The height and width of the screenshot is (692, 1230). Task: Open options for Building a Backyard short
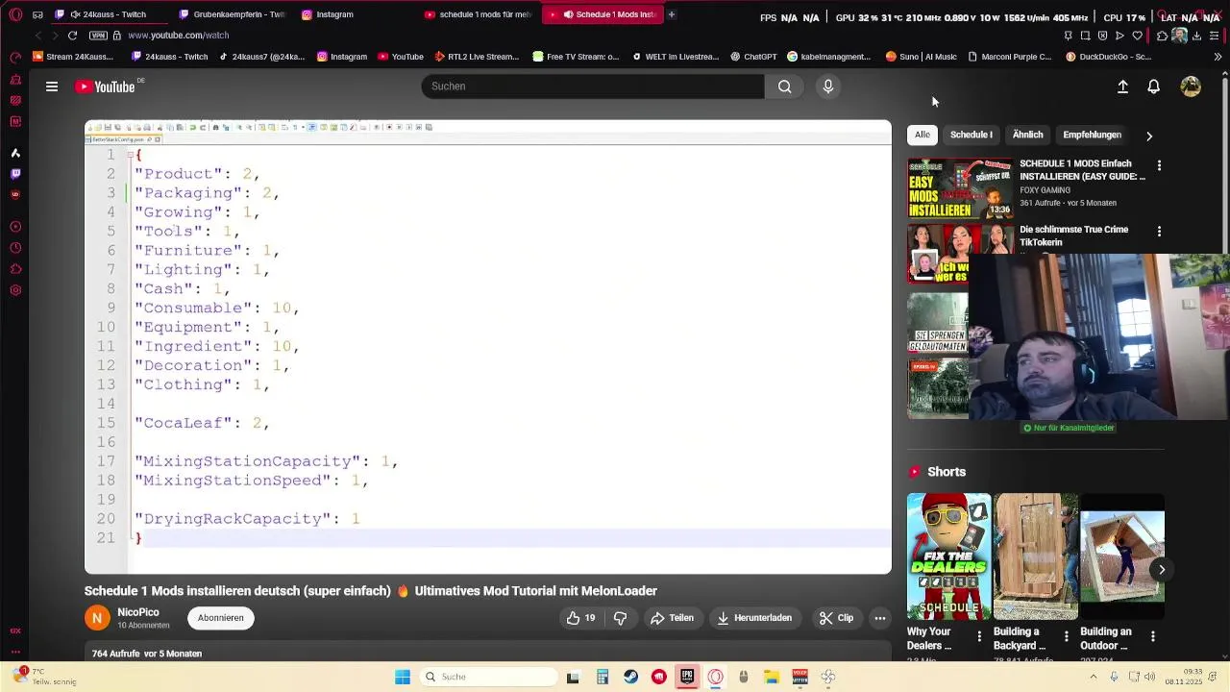tap(1066, 636)
